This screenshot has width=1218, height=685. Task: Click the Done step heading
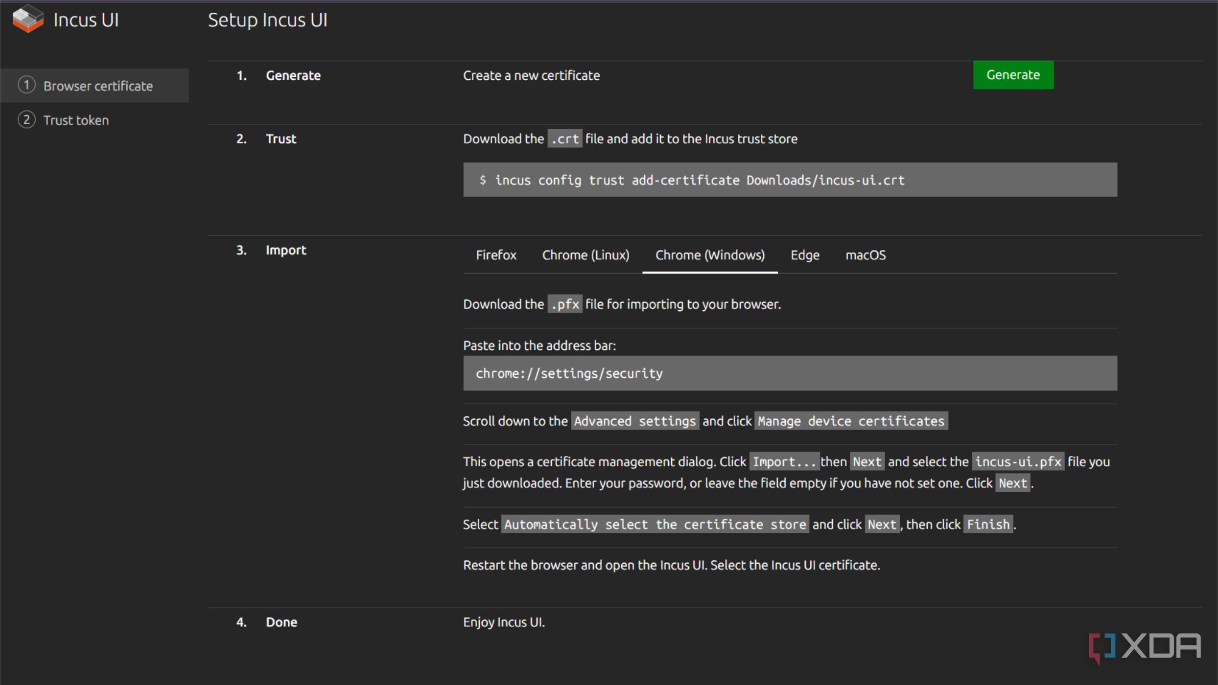pos(281,622)
